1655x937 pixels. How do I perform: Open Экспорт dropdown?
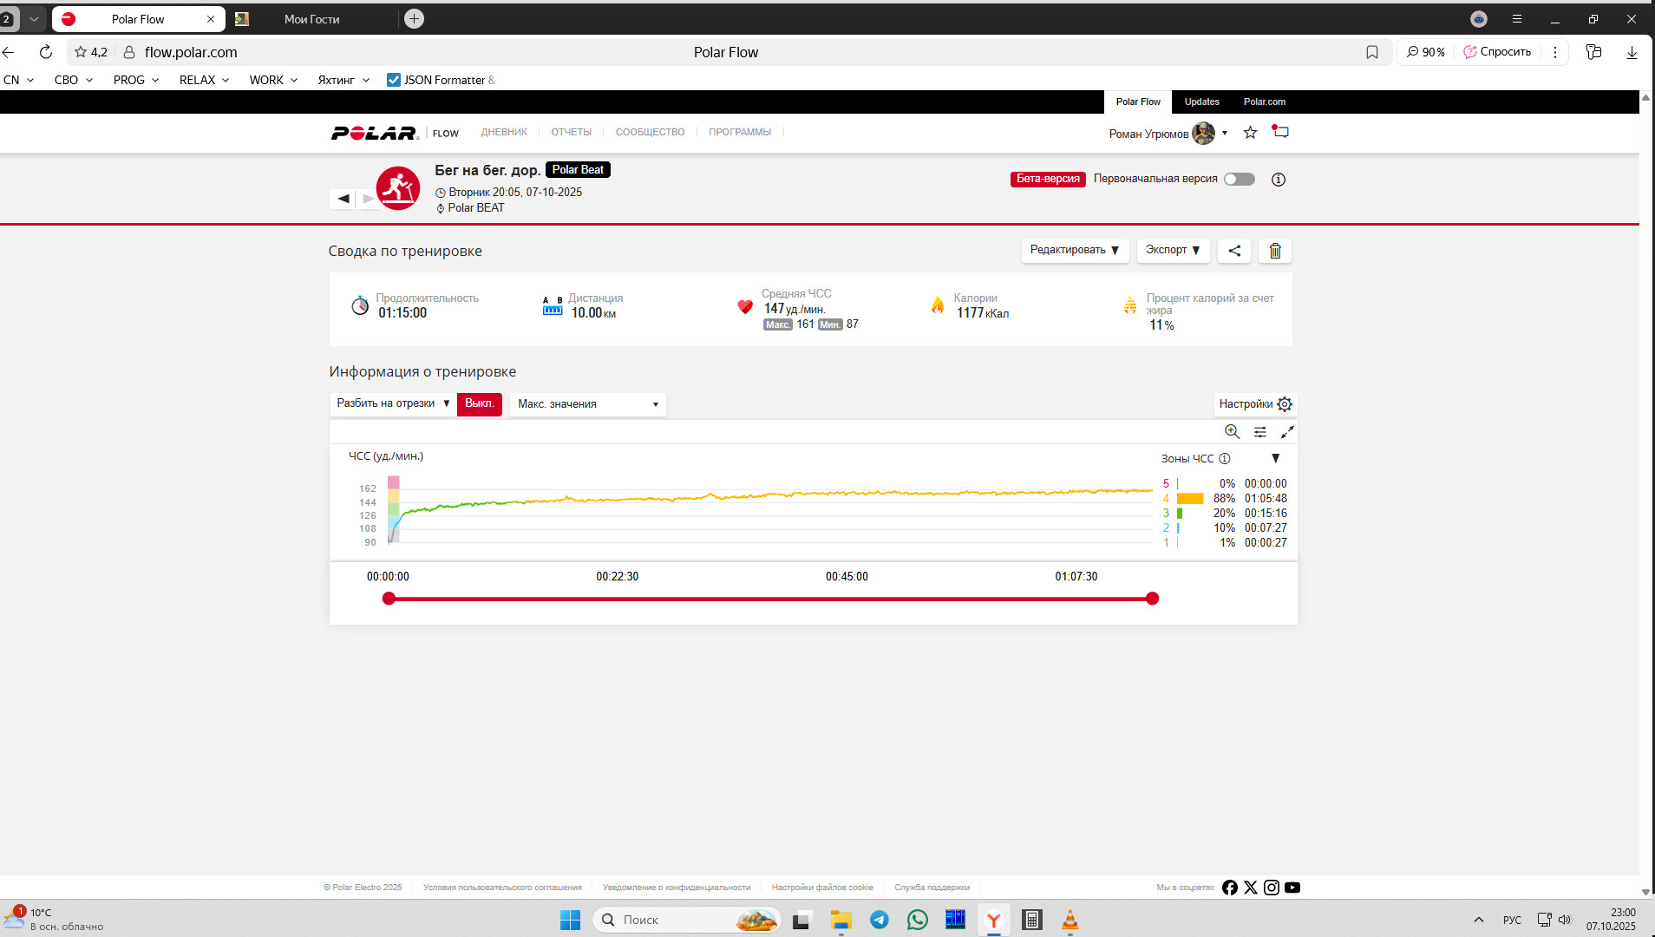(1173, 251)
